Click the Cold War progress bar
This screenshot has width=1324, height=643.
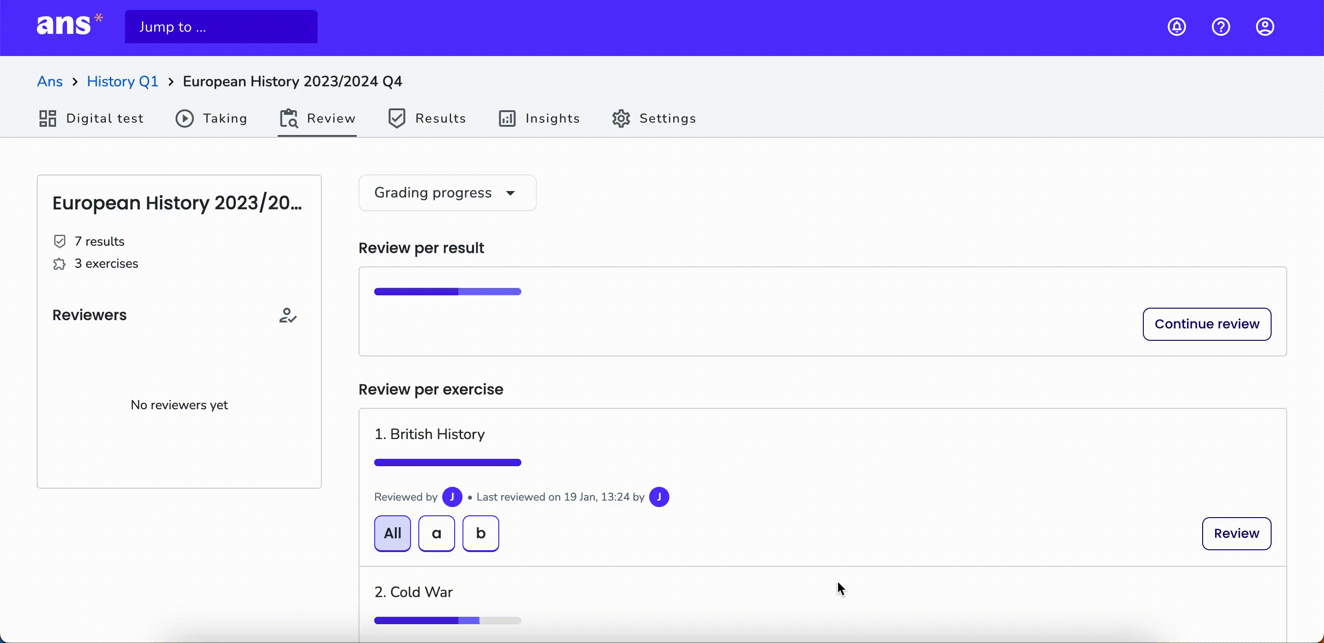click(447, 620)
